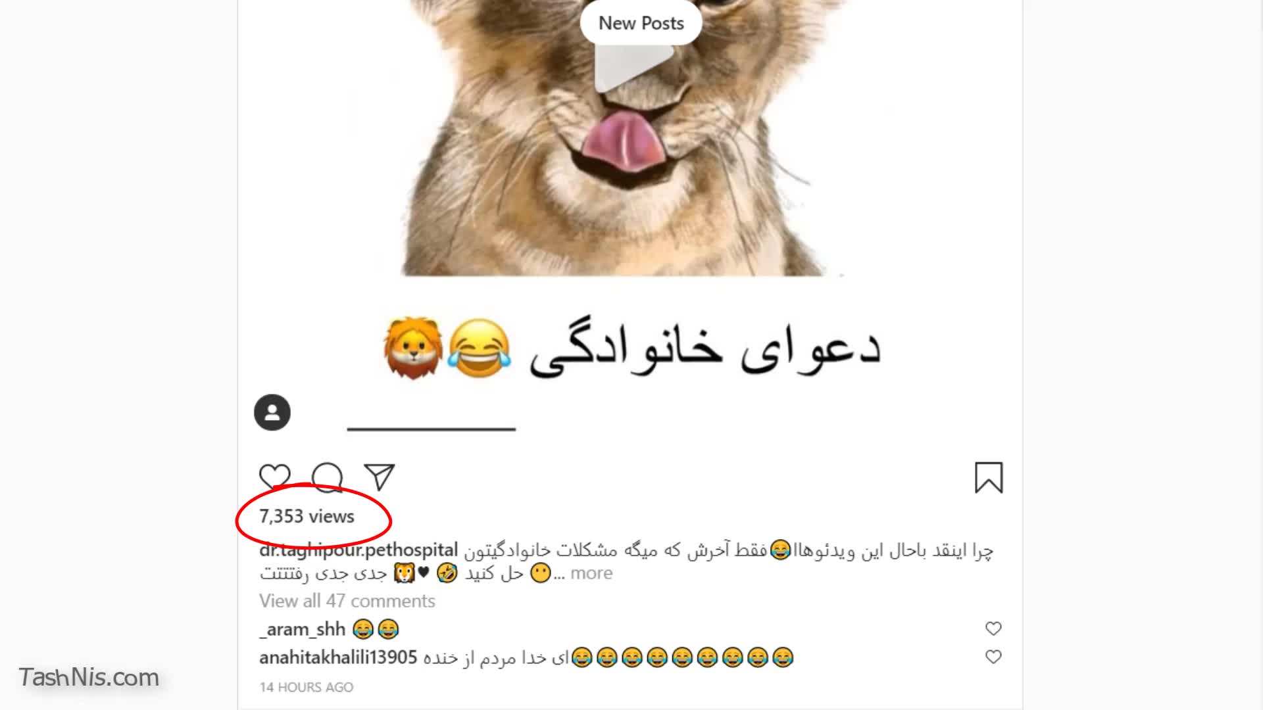
Task: Click the lion emoji in post title
Action: point(413,348)
